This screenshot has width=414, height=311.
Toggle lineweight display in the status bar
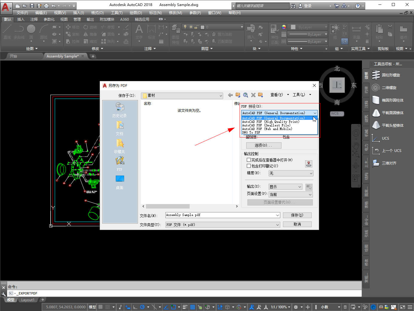tap(185, 307)
